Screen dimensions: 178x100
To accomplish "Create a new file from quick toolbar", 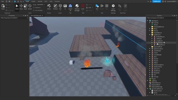I will pyautogui.click(x=6, y=1).
